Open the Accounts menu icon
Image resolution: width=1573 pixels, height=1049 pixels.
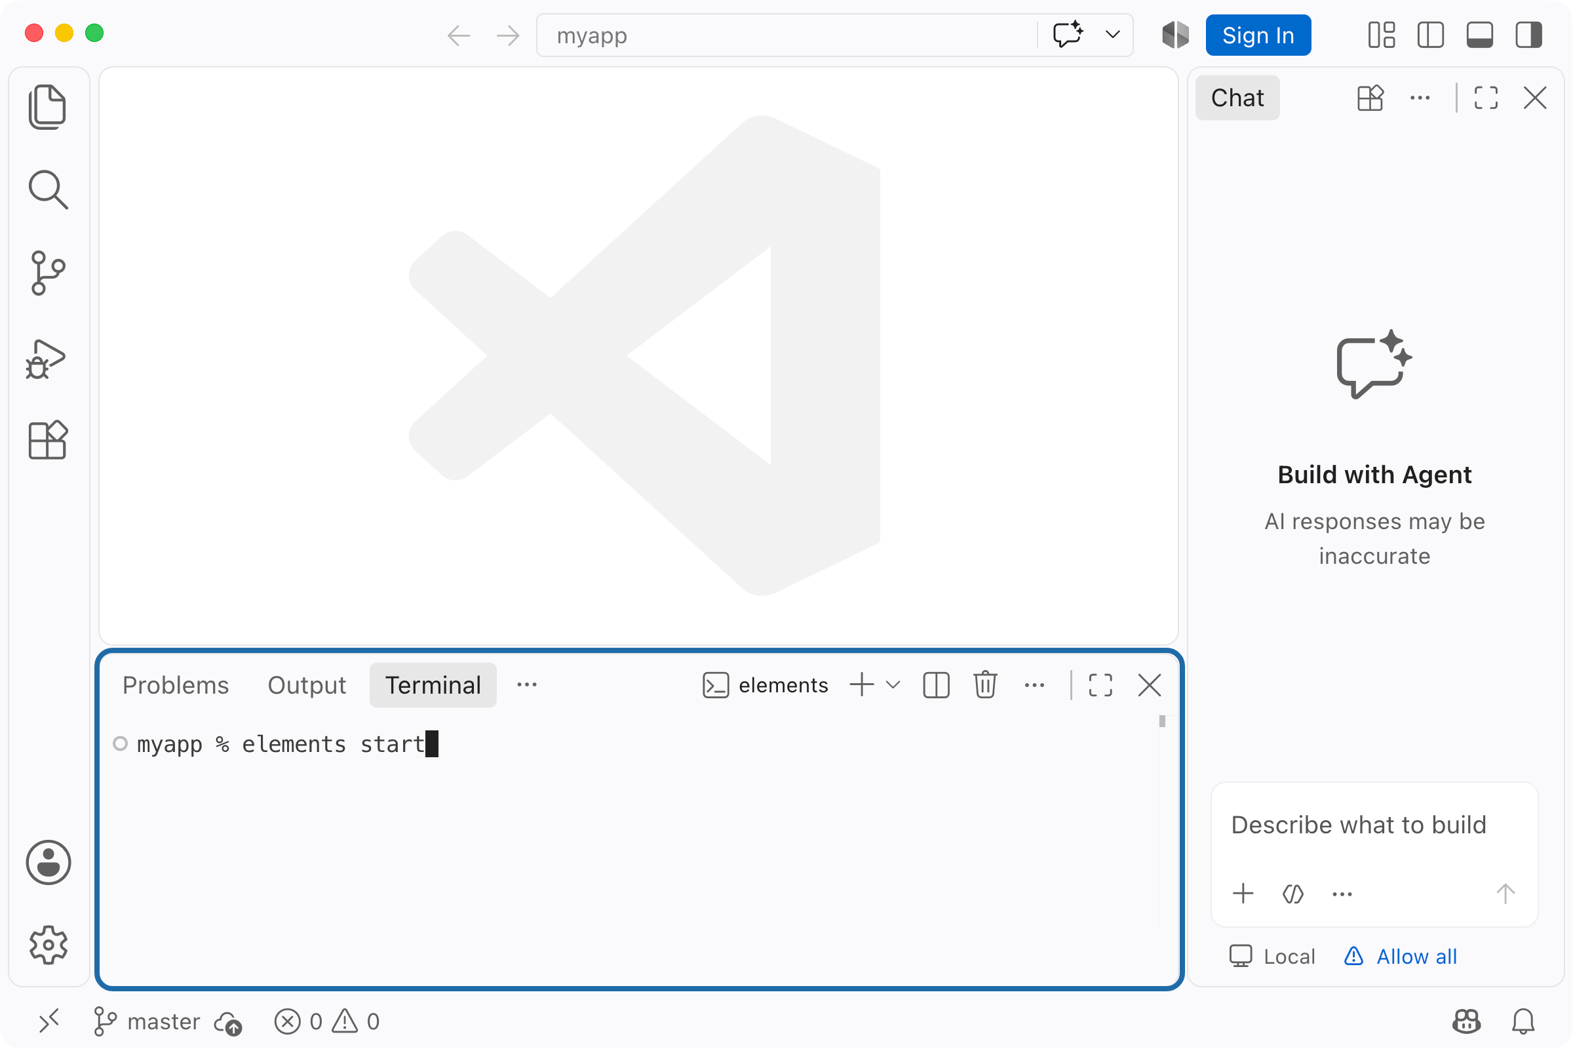click(48, 862)
